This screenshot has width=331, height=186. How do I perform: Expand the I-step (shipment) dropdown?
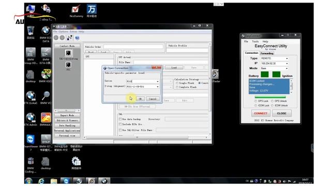157,87
